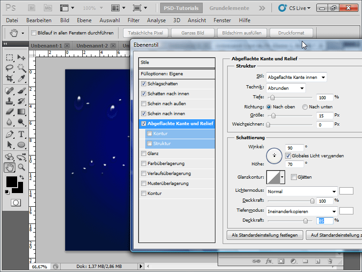Toggle Globales Licht verwenden

(x=288, y=155)
